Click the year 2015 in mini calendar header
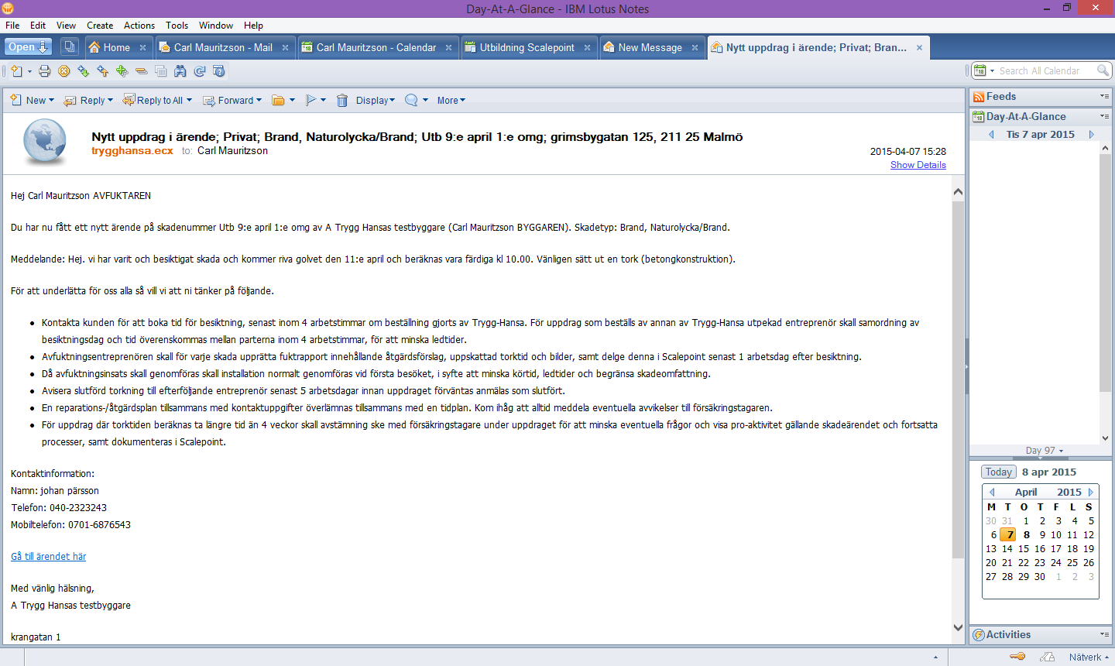The width and height of the screenshot is (1115, 666). click(x=1069, y=493)
